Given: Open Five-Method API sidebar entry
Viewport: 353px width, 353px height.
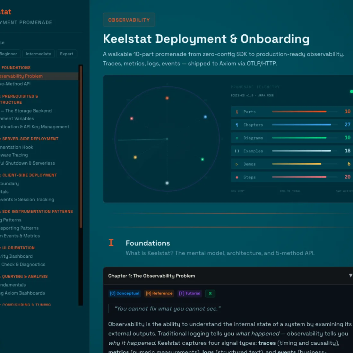Looking at the screenshot, I should click(x=15, y=84).
